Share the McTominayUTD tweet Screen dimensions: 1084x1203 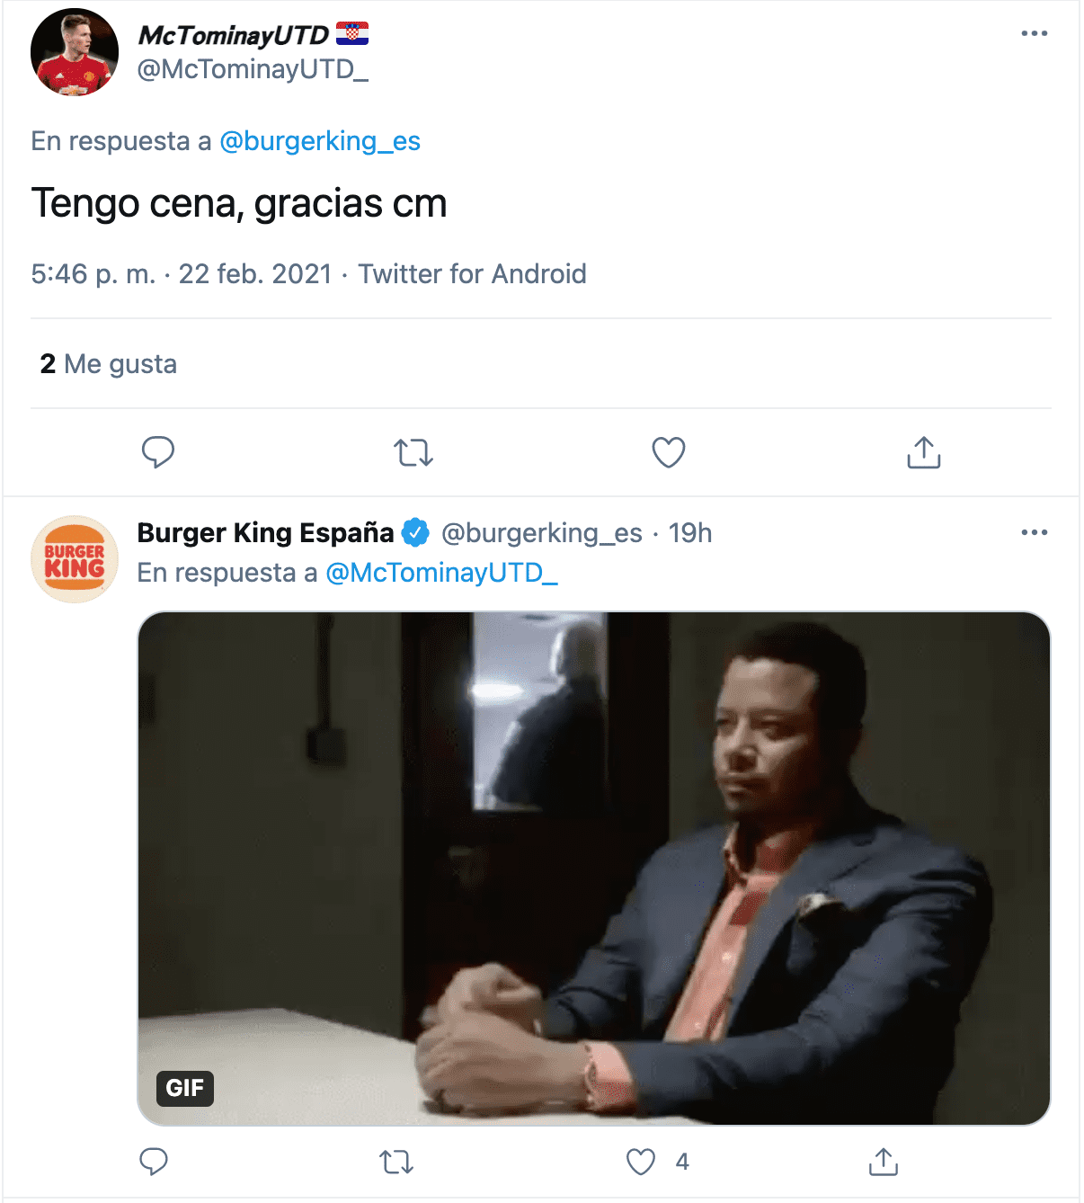[x=922, y=452]
